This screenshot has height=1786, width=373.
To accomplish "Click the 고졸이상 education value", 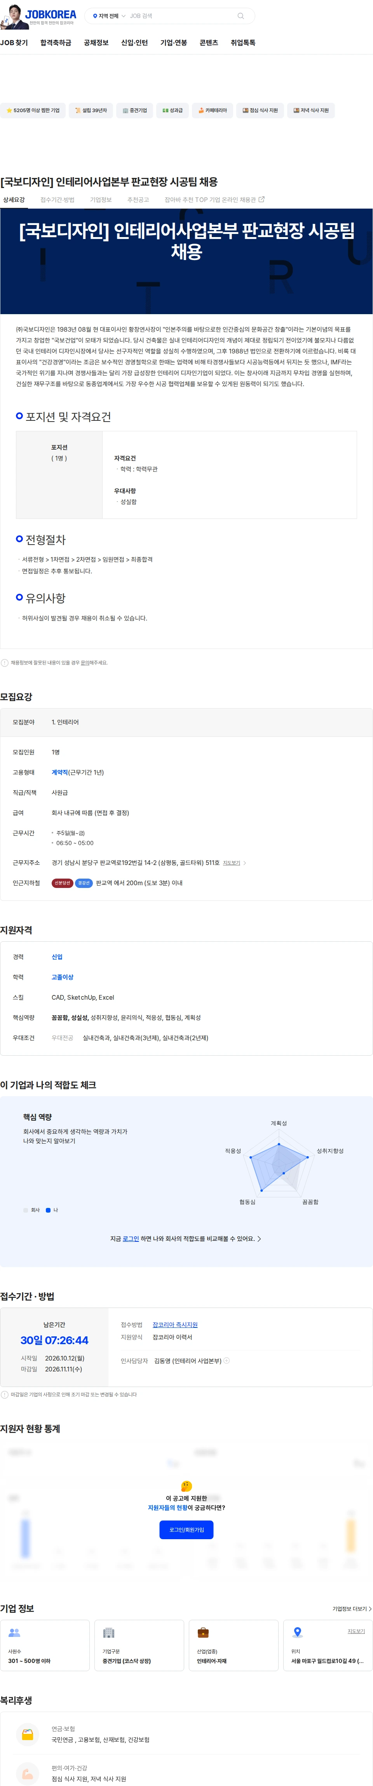I will 62,977.
